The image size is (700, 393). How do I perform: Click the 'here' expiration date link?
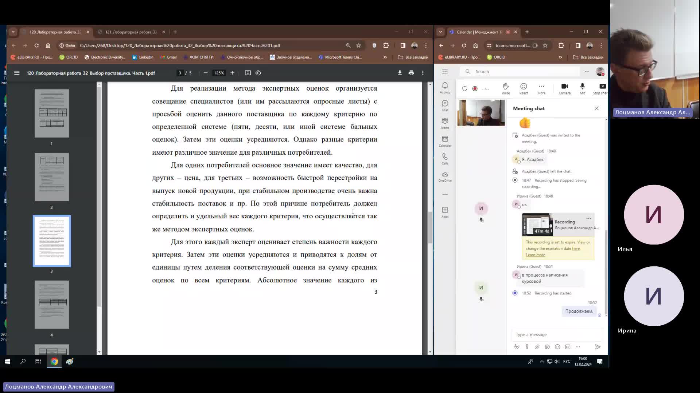coord(576,249)
